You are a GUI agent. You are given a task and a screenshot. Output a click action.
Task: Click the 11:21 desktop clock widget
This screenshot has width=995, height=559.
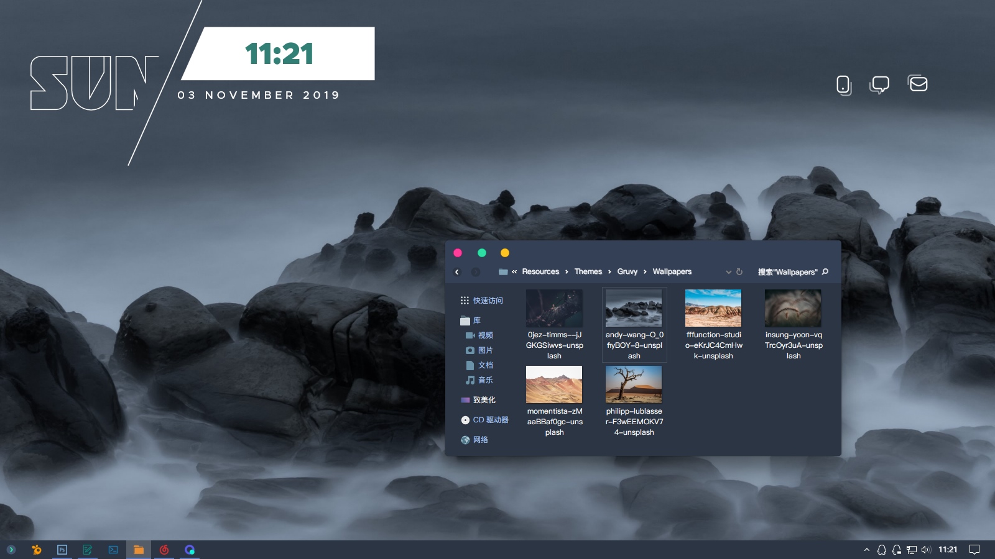pyautogui.click(x=279, y=53)
